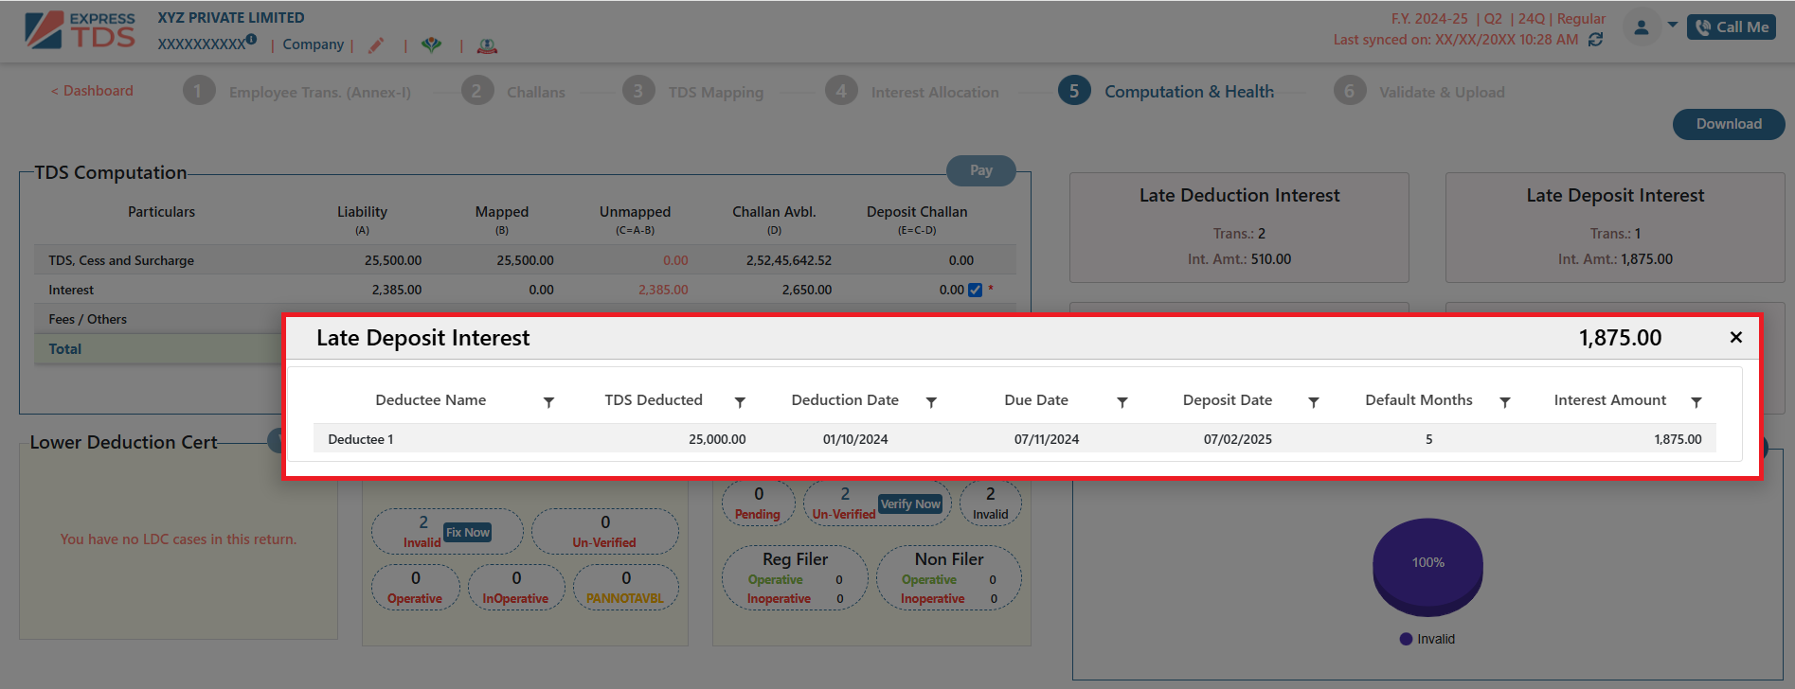1795x689 pixels.
Task: Filter the Deductee Name column
Action: (548, 402)
